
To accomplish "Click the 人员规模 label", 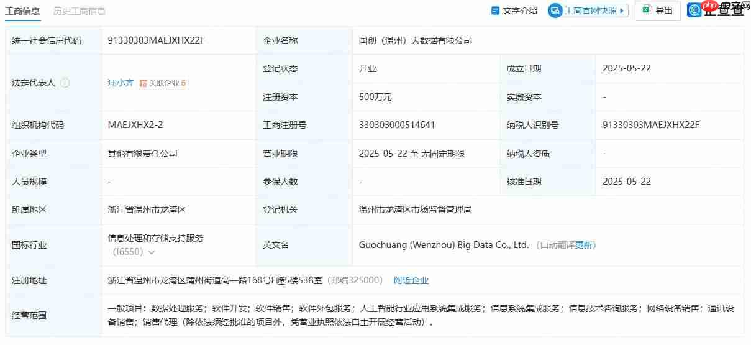I will (29, 182).
